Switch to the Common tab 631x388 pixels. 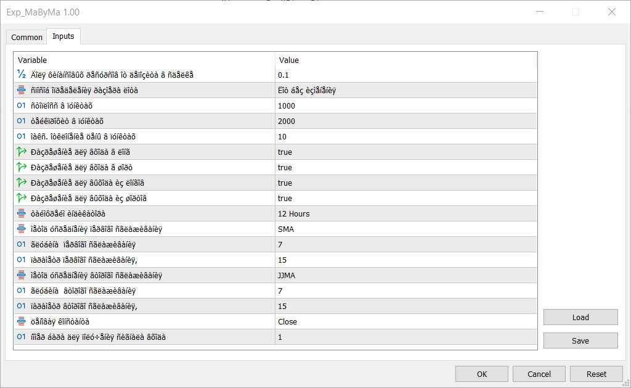coord(27,37)
